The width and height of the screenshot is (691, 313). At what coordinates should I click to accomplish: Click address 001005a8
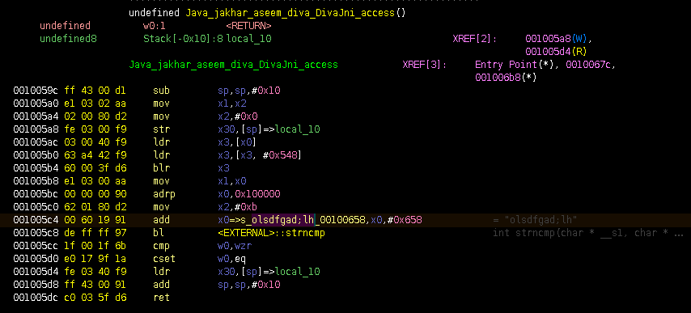pos(36,129)
